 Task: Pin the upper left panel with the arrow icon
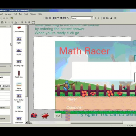pyautogui.click(x=8, y=26)
